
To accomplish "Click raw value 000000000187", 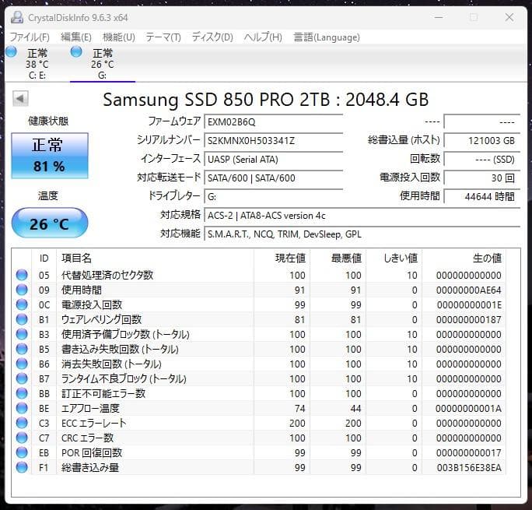I will point(469,319).
